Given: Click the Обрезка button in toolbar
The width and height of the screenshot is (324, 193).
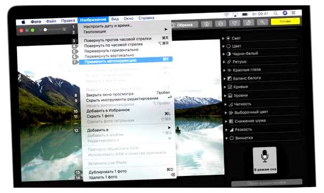Looking at the screenshot, I should click(x=185, y=25).
